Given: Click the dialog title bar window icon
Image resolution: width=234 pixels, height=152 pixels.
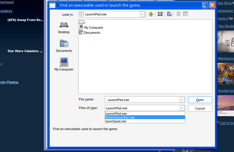Looking at the screenshot, I should (x=52, y=5).
